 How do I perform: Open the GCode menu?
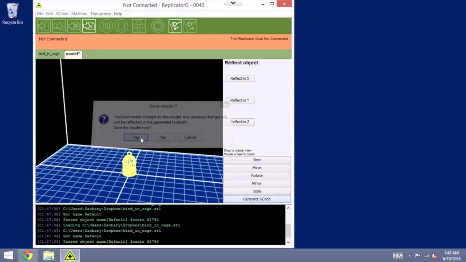click(62, 14)
